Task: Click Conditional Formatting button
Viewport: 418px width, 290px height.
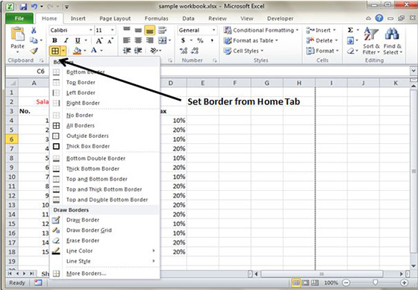Action: (261, 31)
